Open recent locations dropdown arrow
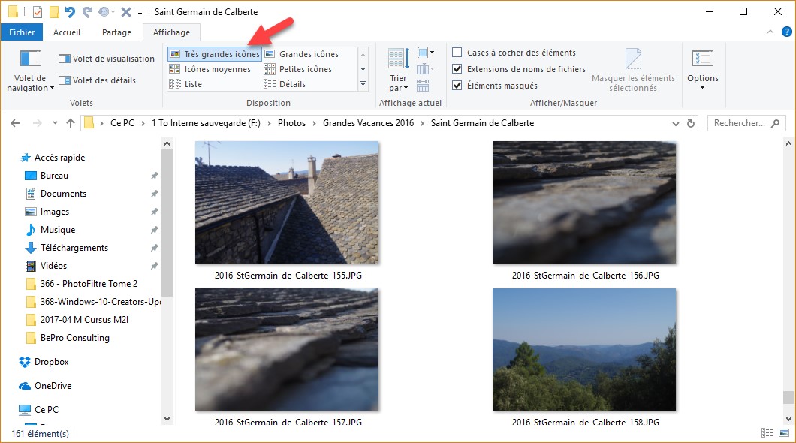This screenshot has width=796, height=443. (x=55, y=123)
